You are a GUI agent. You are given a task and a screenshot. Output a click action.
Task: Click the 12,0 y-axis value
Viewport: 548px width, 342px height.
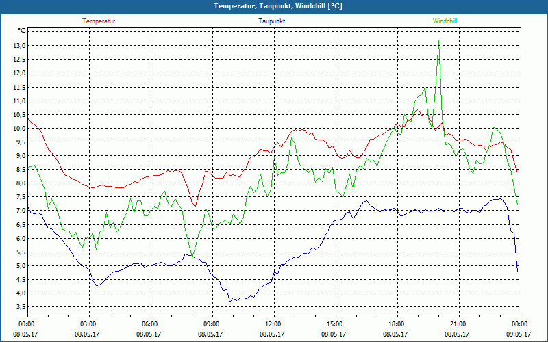19,73
